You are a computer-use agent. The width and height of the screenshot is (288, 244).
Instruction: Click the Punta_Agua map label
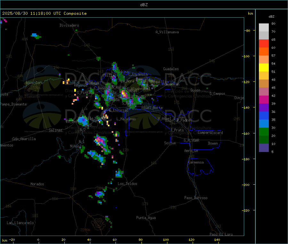[x=146, y=218]
